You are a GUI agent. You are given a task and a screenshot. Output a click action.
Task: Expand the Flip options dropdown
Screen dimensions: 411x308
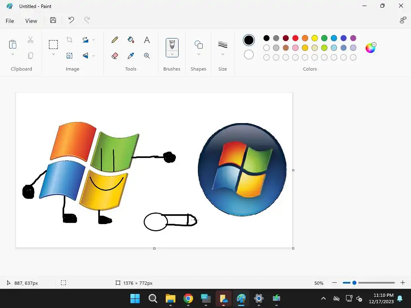(x=94, y=55)
